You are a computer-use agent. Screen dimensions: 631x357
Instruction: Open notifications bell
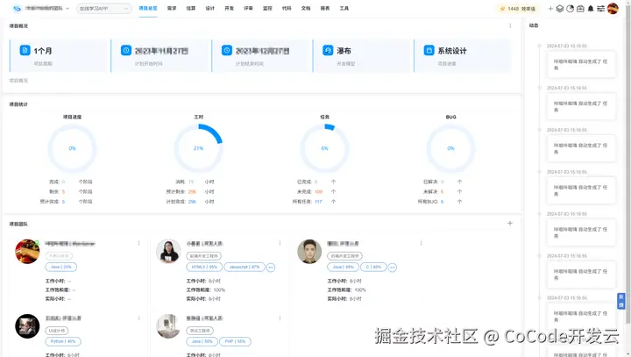pos(591,9)
